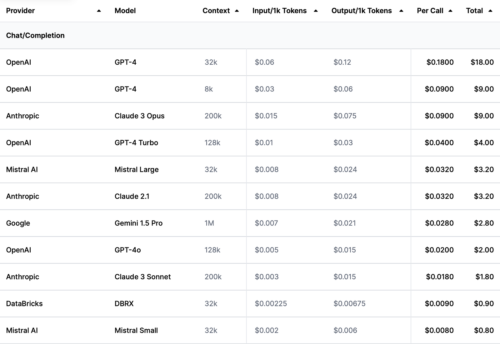The height and width of the screenshot is (344, 500).
Task: Select the DataBricks provider cell
Action: click(x=24, y=304)
